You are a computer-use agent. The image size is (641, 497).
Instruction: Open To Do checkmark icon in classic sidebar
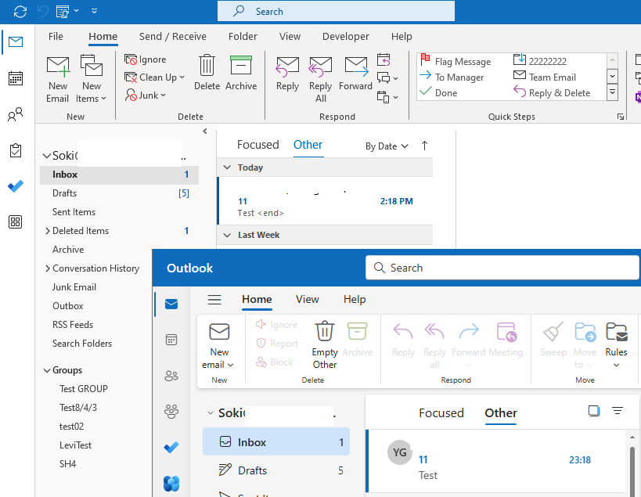pyautogui.click(x=16, y=186)
